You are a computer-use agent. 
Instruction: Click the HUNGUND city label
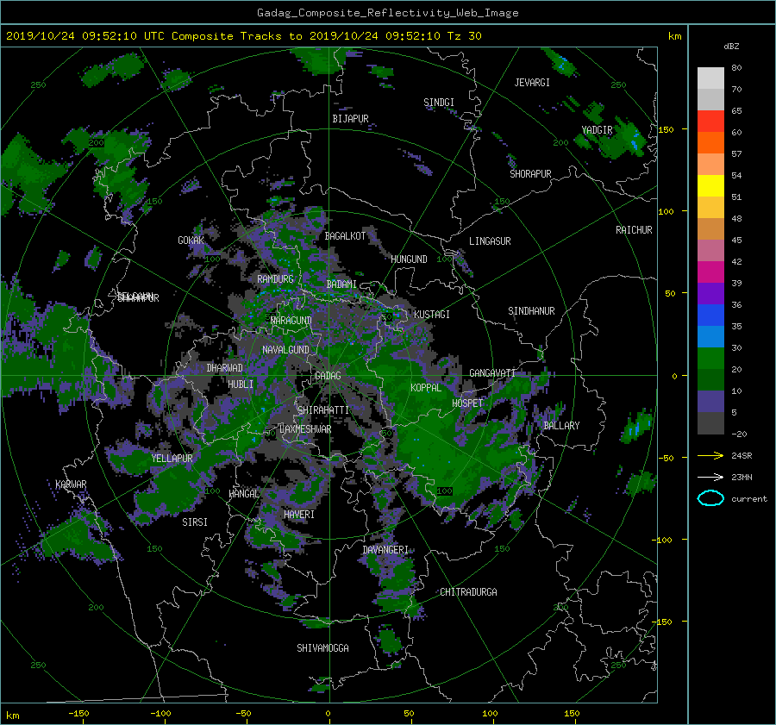pos(409,259)
